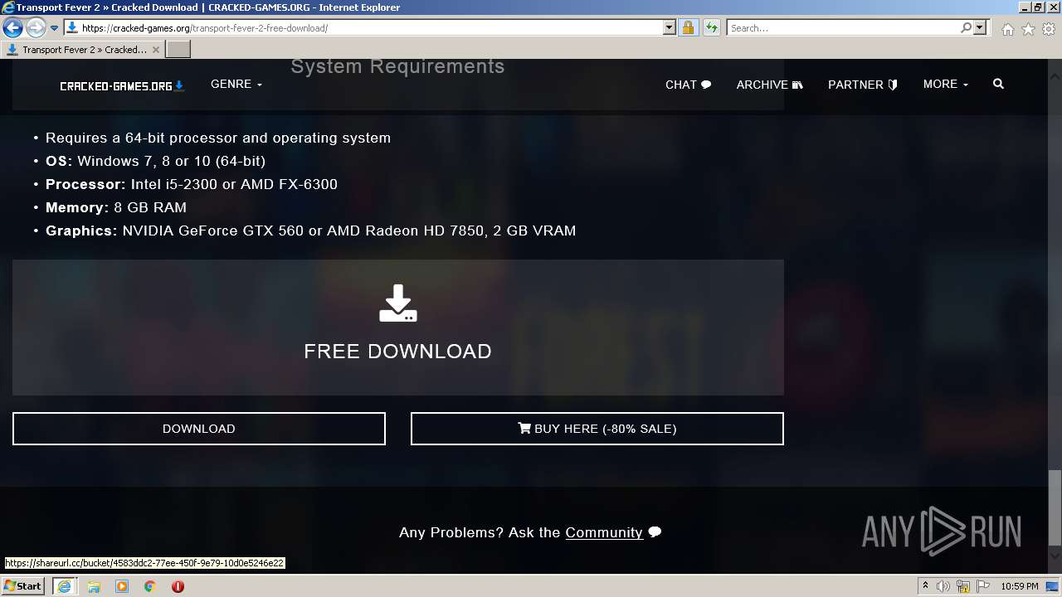Click the red antivirus taskbar icon
The width and height of the screenshot is (1062, 597).
click(x=178, y=586)
